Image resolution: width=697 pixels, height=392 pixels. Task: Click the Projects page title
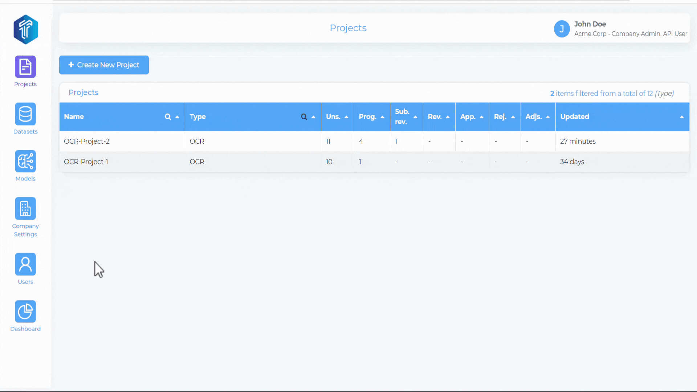[348, 28]
